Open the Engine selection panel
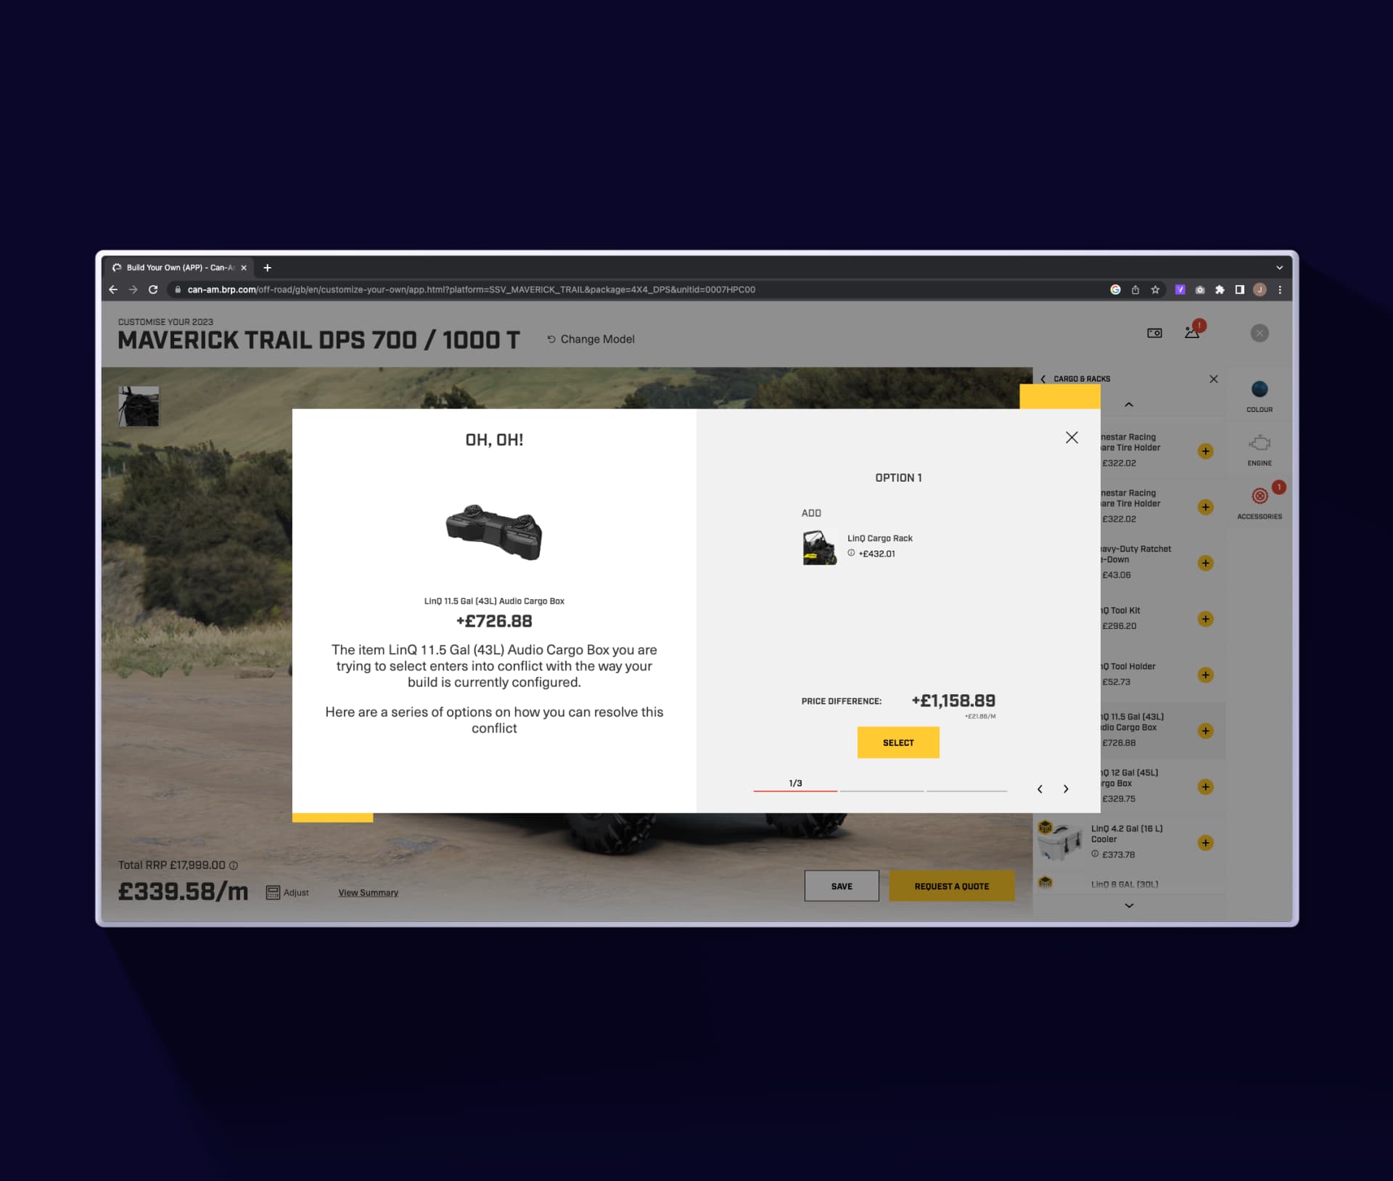1393x1181 pixels. click(x=1260, y=450)
